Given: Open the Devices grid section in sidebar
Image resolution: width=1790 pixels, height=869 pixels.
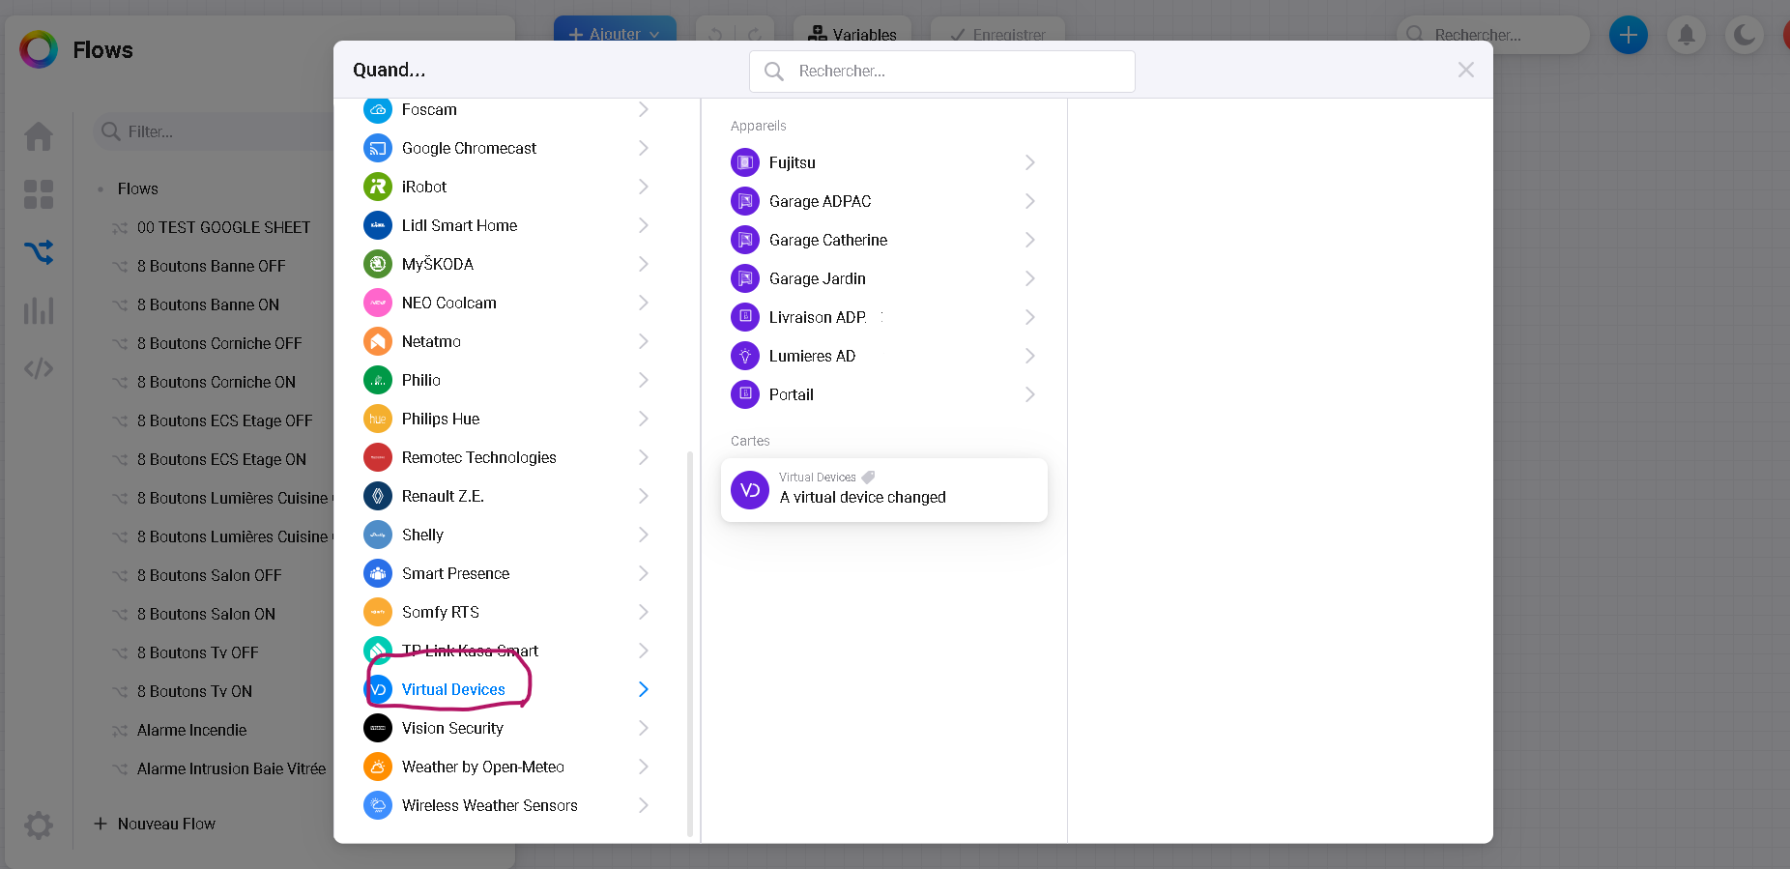Looking at the screenshot, I should 39,194.
